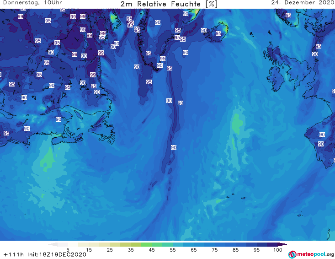Click the '65' tick label on color legend
Screen dimensions: 335x259
click(194, 250)
